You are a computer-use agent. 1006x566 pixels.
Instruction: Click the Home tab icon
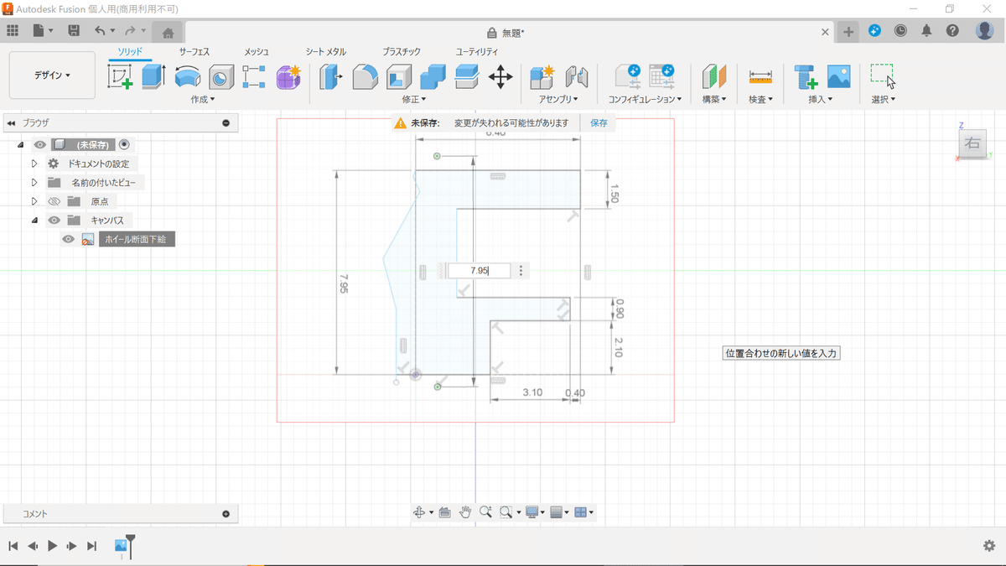tap(168, 32)
